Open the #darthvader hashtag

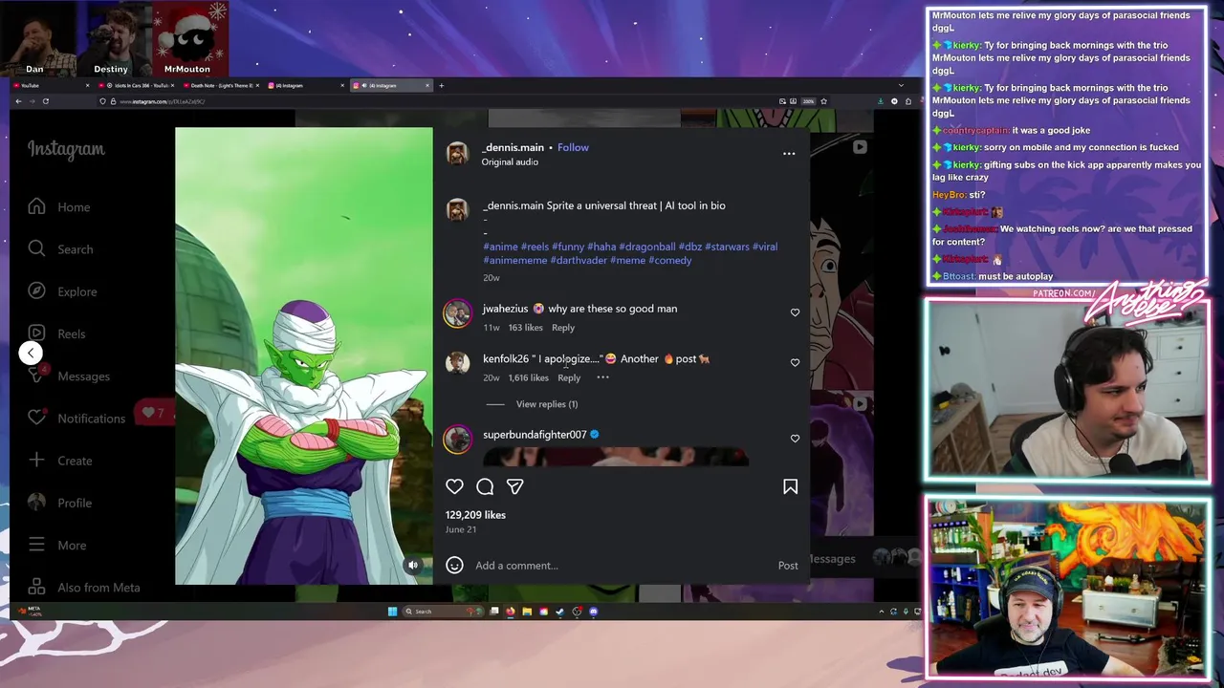tap(579, 260)
